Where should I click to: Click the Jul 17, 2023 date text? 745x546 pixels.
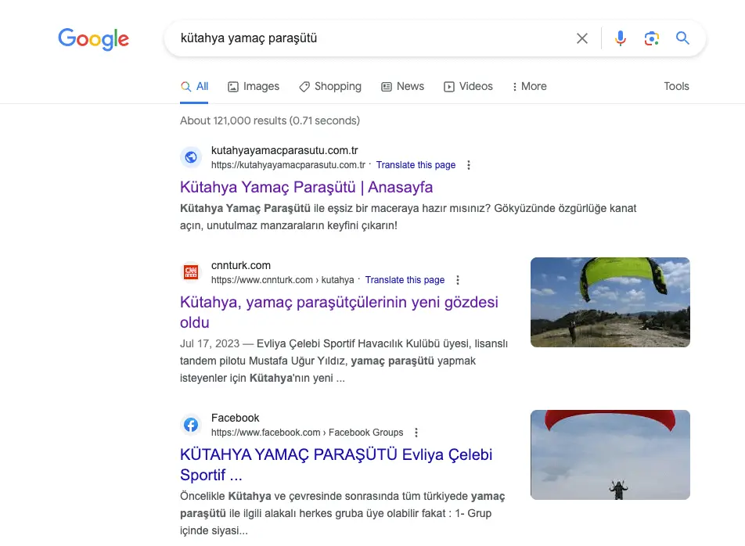point(210,343)
